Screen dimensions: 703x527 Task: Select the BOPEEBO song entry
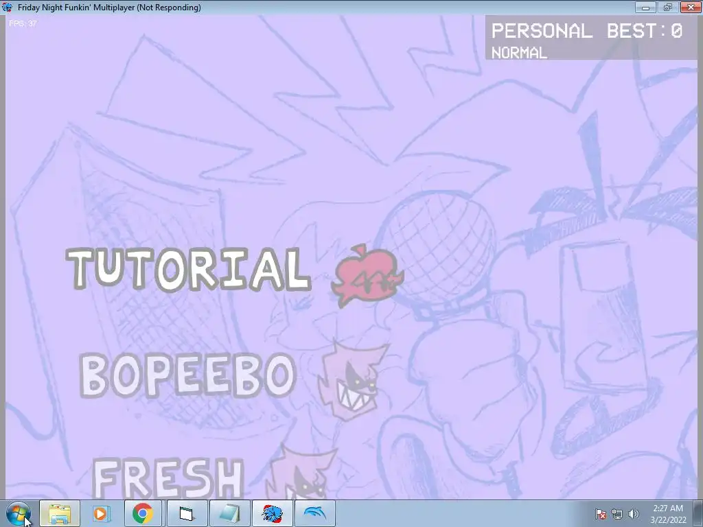click(187, 375)
